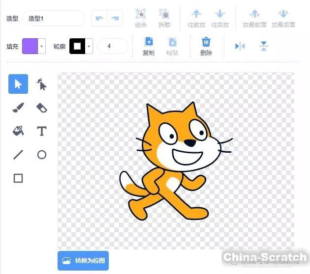Screen dimensions: 310x274
Task: Click the outline width field showing 4
Action: (x=112, y=47)
